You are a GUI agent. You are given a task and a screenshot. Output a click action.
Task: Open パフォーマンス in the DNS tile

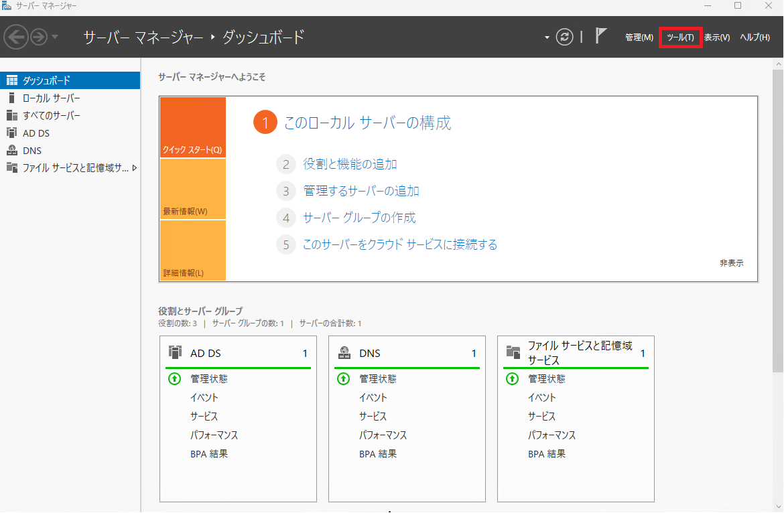tap(383, 435)
